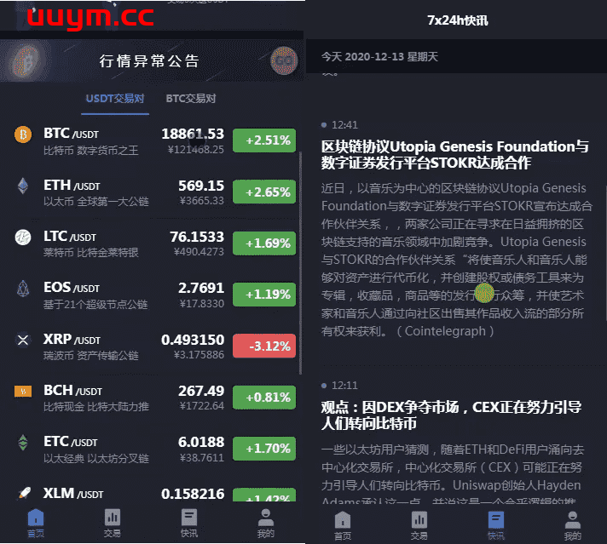Open 首页 home in left bottom bar

pos(36,523)
